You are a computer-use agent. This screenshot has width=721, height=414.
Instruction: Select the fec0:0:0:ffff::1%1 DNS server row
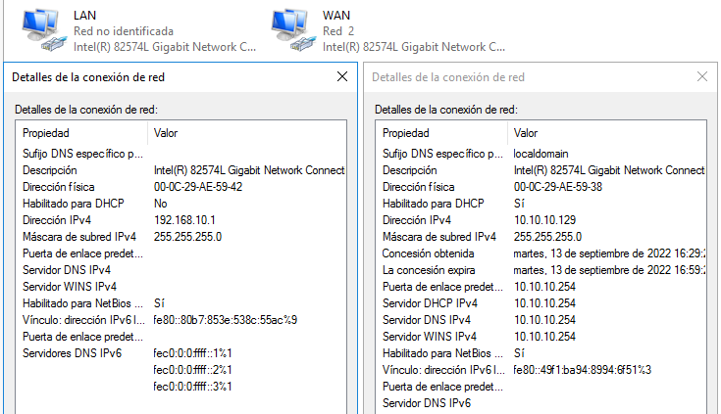(x=192, y=353)
